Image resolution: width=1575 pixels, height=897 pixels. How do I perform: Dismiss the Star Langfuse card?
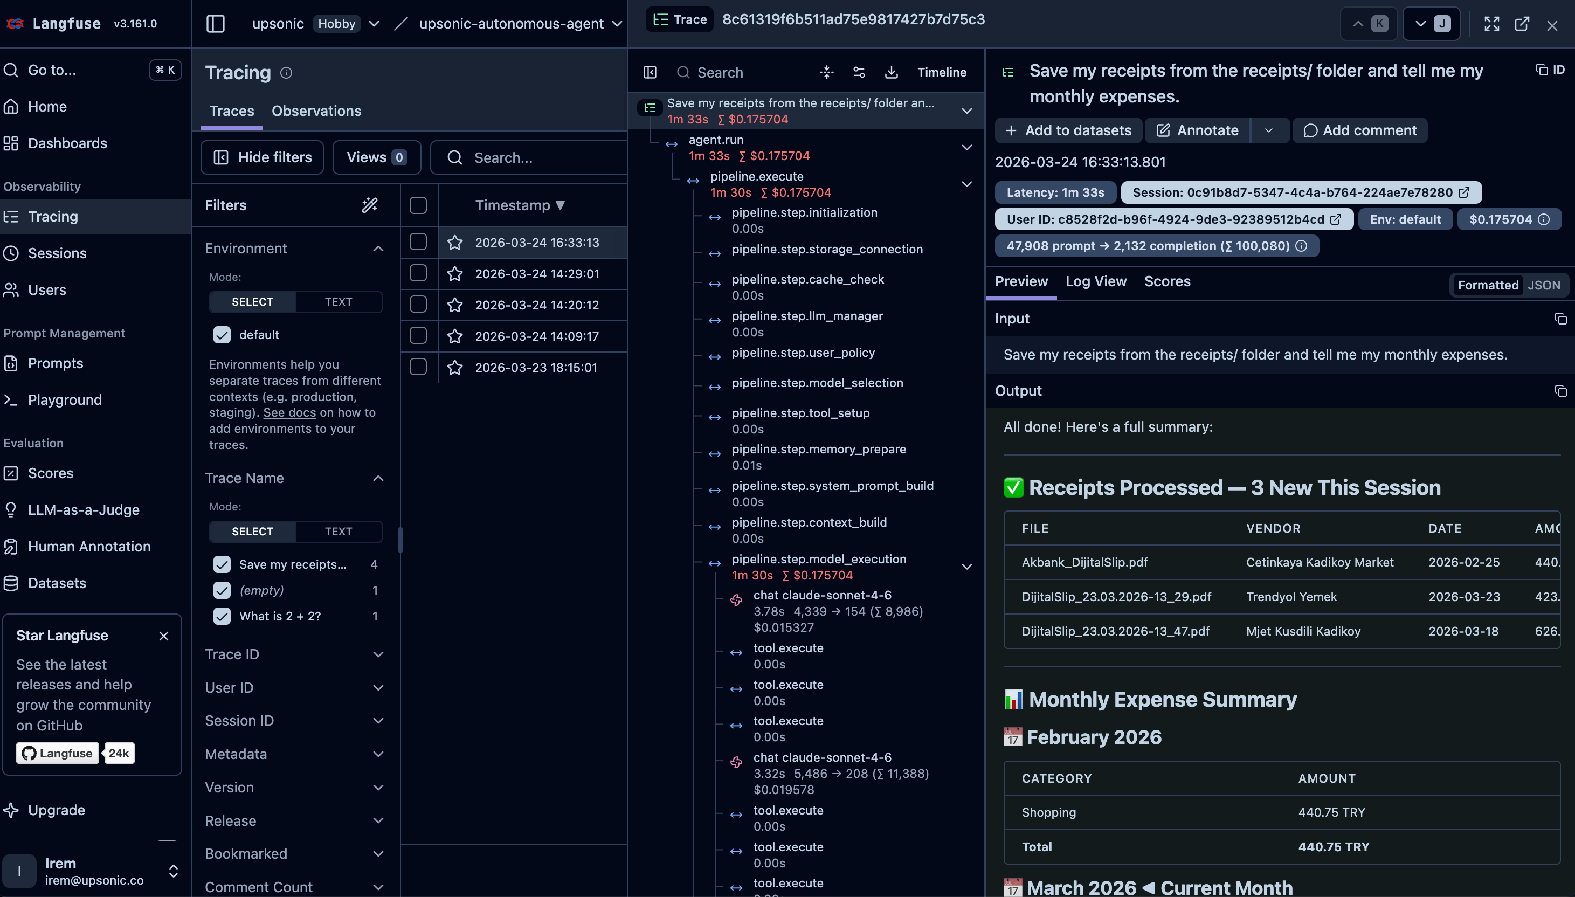click(x=163, y=636)
